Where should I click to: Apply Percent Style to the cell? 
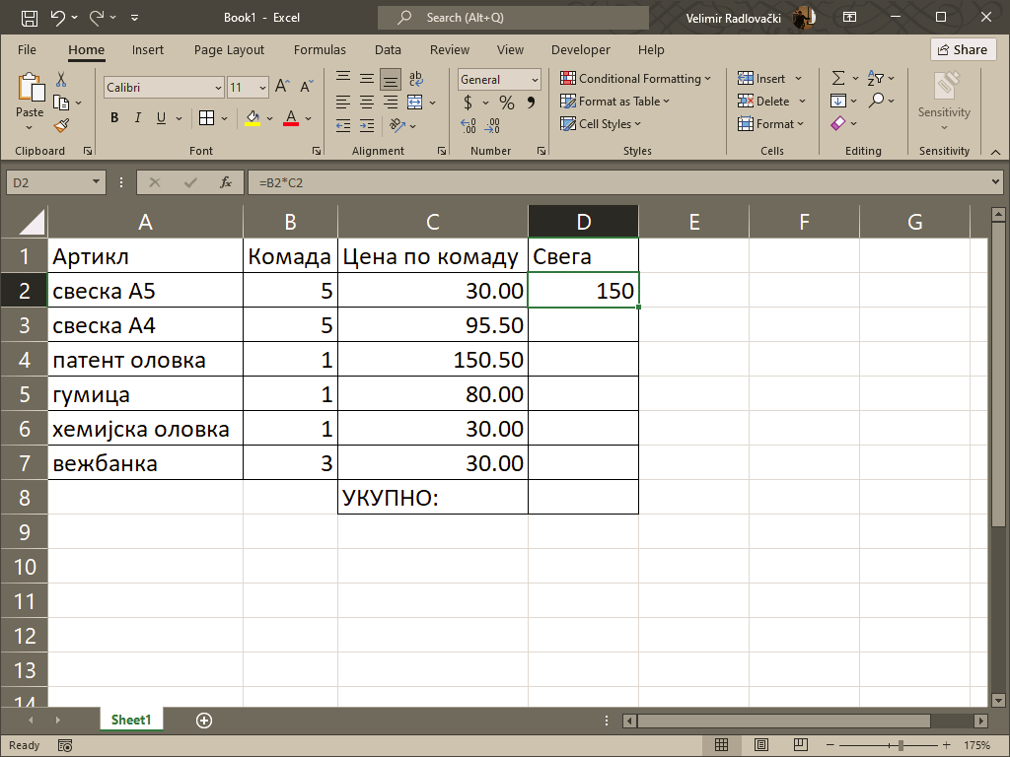click(506, 103)
